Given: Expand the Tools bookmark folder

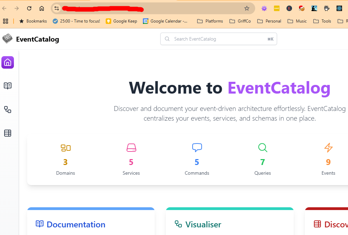Looking at the screenshot, I should [x=322, y=21].
